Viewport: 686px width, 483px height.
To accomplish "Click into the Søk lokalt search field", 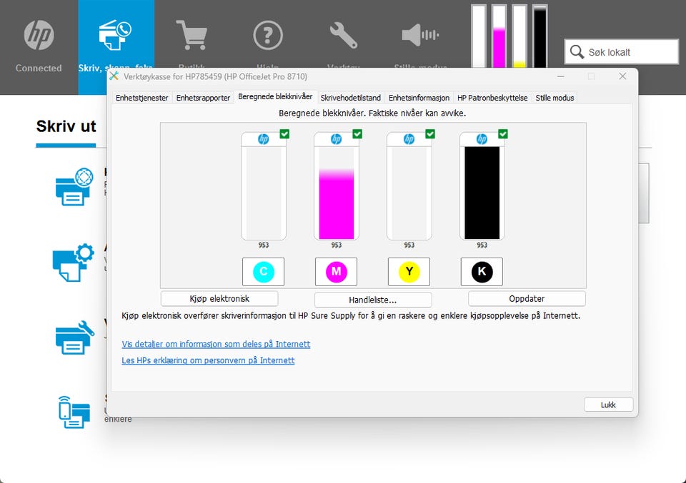I will coord(621,52).
